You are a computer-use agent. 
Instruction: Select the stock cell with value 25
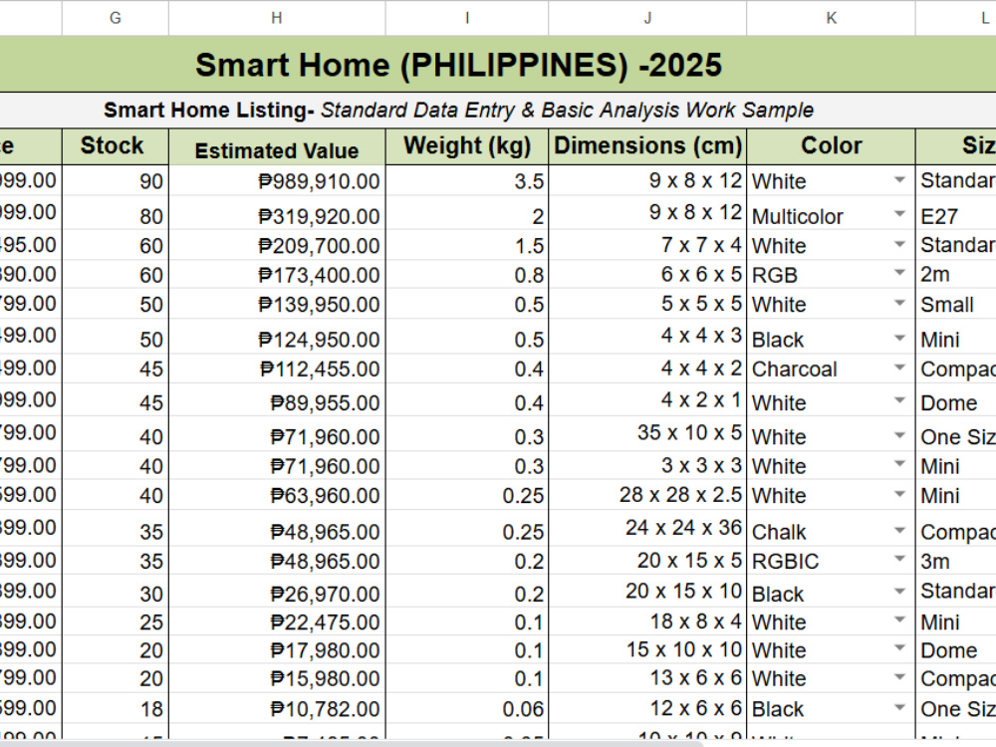point(115,622)
